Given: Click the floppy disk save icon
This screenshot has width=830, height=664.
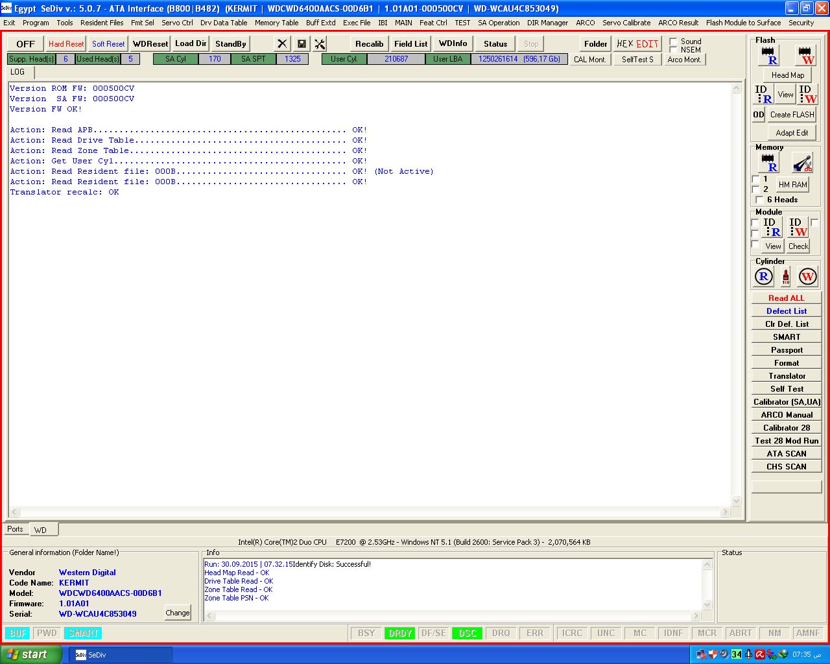Looking at the screenshot, I should pos(302,43).
